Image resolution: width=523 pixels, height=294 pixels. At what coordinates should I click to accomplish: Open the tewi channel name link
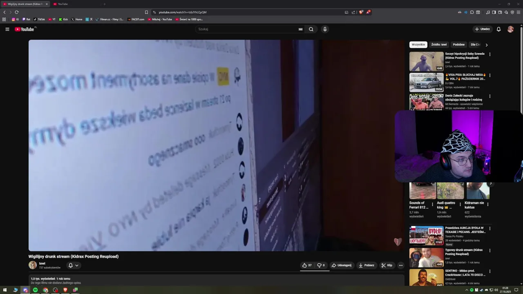click(x=42, y=263)
